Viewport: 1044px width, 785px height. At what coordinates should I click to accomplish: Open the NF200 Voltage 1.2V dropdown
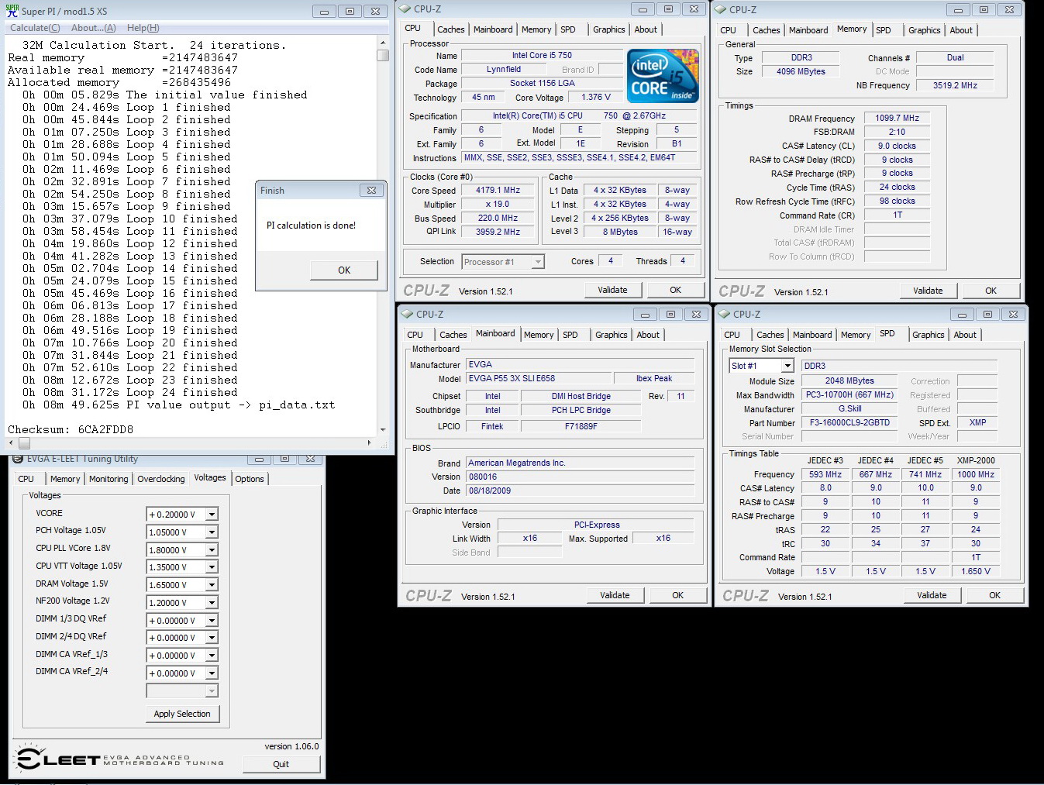pos(212,603)
